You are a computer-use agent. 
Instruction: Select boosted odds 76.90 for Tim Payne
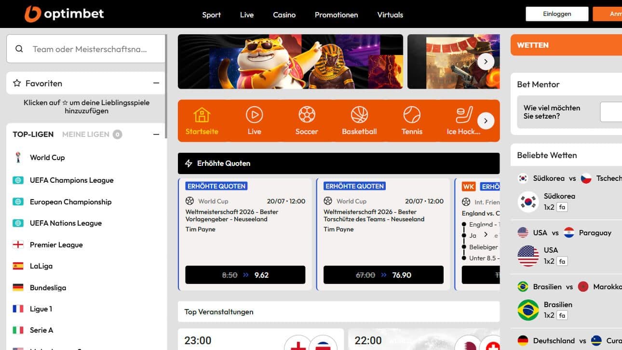pos(383,275)
